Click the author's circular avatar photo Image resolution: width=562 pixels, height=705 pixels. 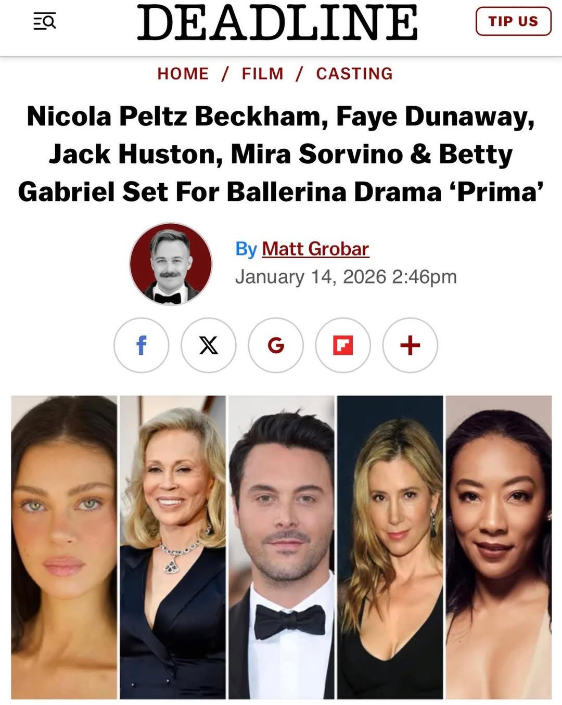pos(171,264)
